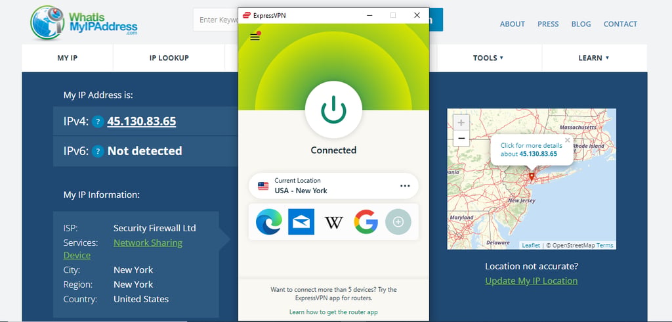This screenshot has height=322, width=672.
Task: Open the BLOG page link
Action: coord(581,24)
